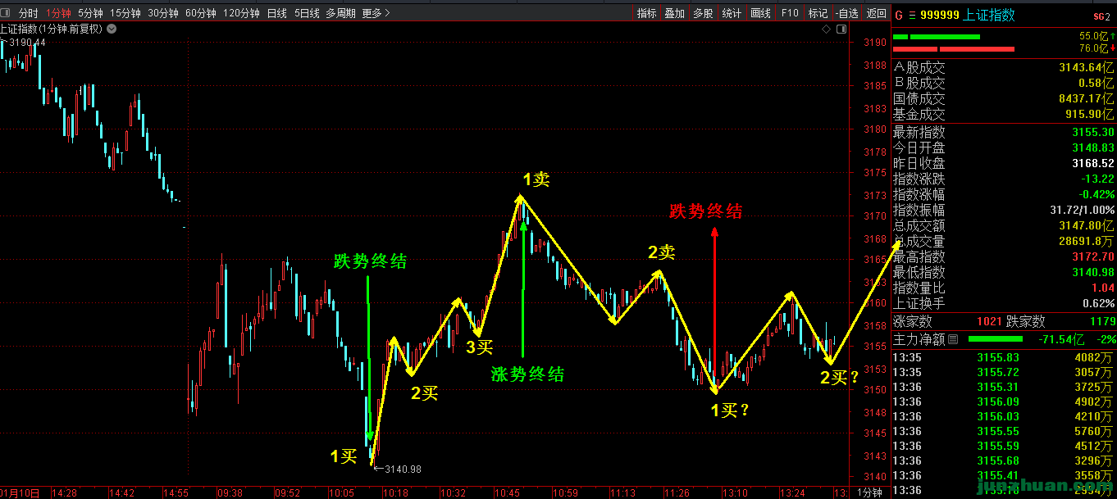Viewport: 1117px width, 499px height.
Task: Click stock code 999999
Action: [x=940, y=15]
